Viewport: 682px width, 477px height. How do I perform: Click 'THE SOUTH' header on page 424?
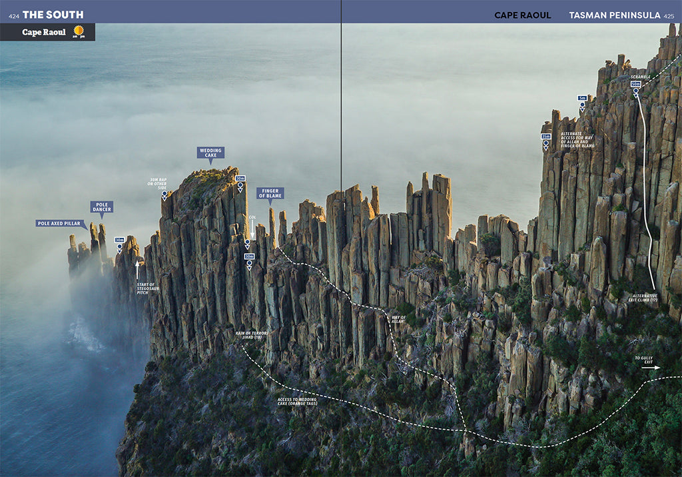(x=53, y=15)
